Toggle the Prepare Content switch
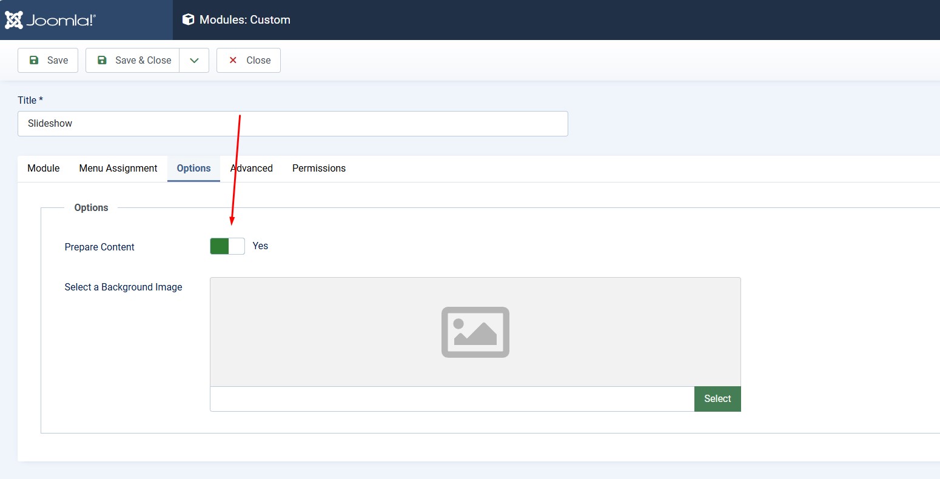940x479 pixels. tap(227, 246)
